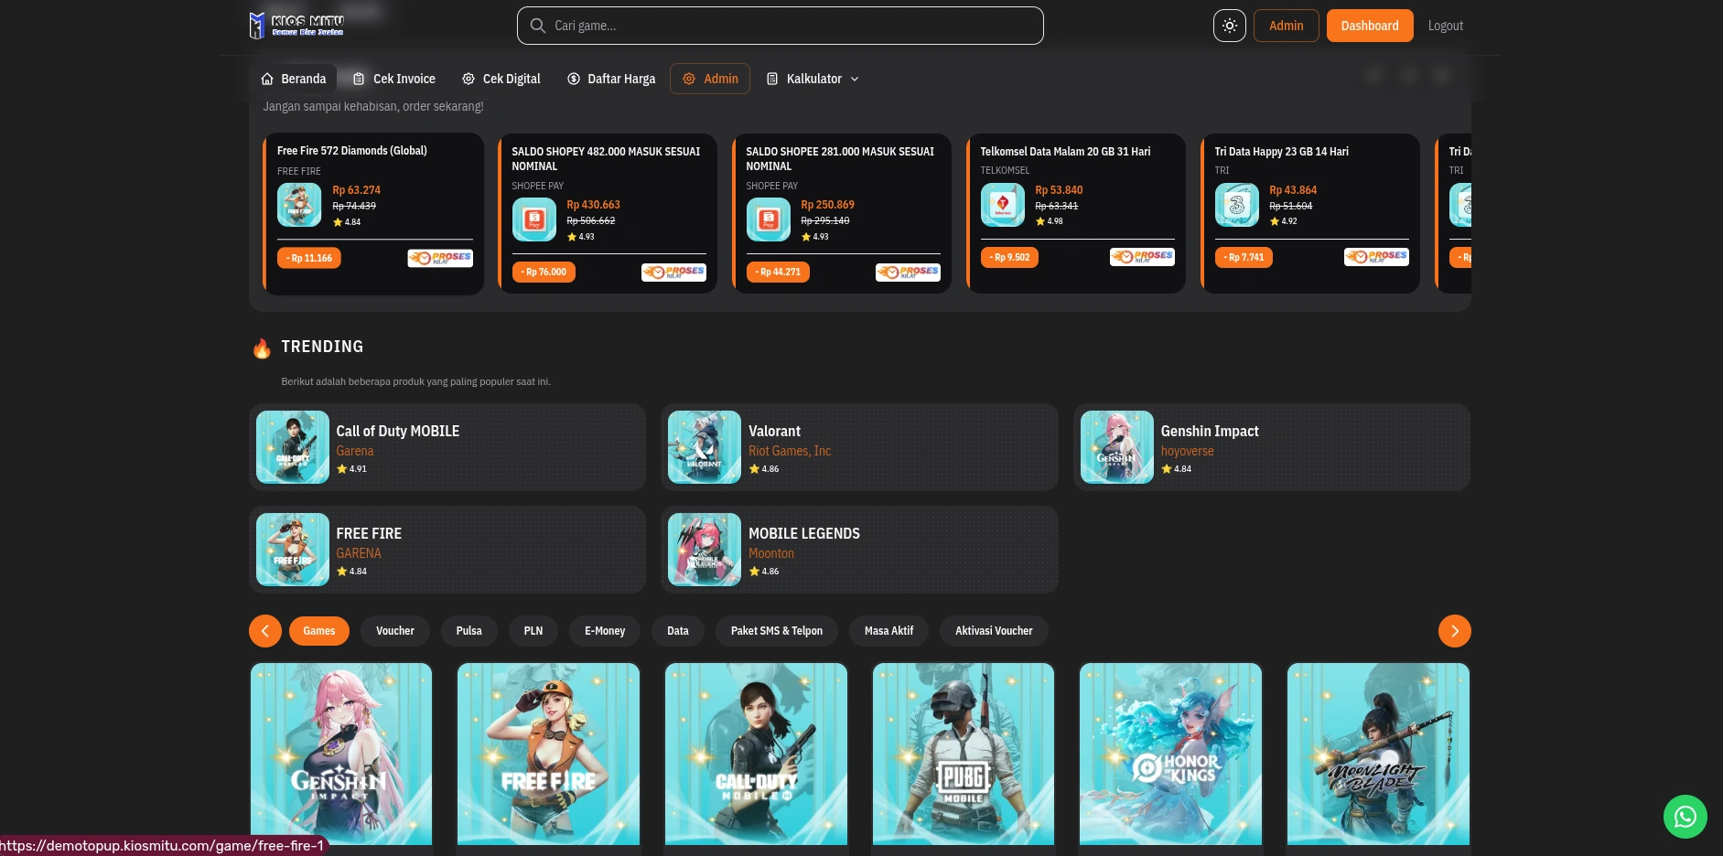Click the Daftar Harga coin icon

click(x=574, y=79)
